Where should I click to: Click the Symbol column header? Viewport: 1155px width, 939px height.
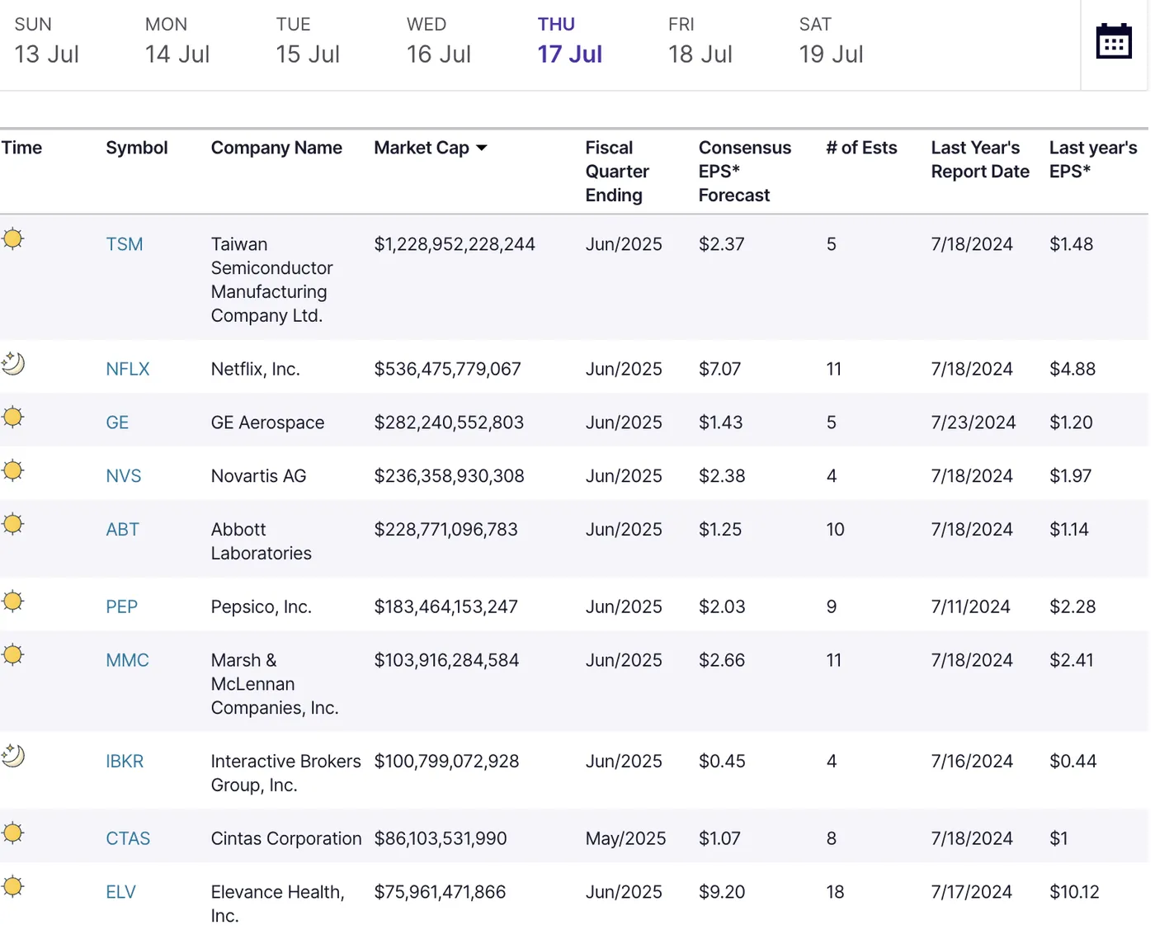coord(136,149)
